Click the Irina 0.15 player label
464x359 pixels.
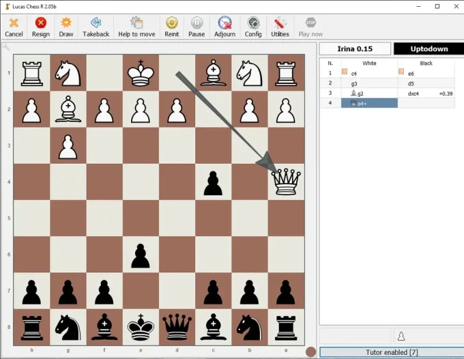[x=355, y=48]
